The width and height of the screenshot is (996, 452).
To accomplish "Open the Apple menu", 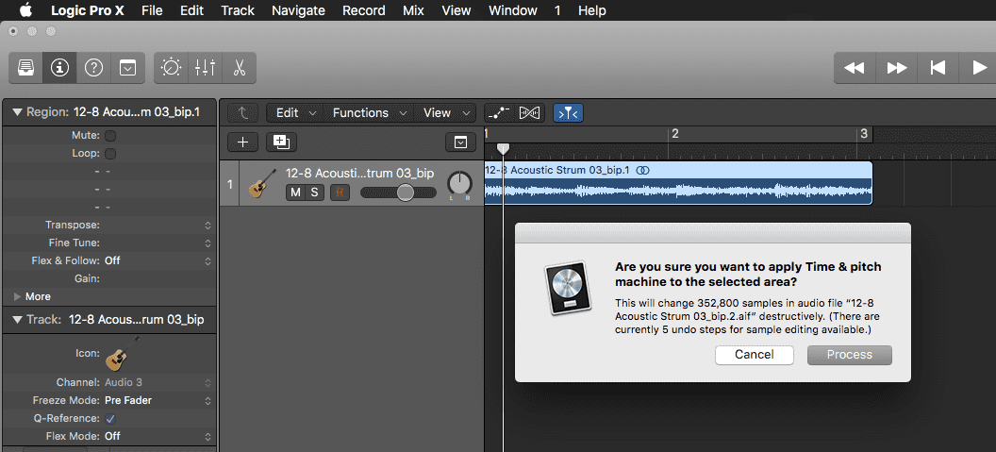I will tap(25, 10).
